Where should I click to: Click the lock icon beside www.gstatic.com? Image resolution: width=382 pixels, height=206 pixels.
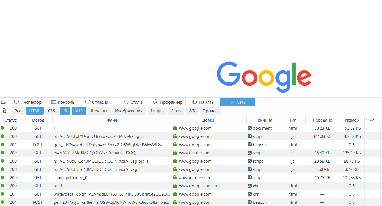click(x=175, y=153)
